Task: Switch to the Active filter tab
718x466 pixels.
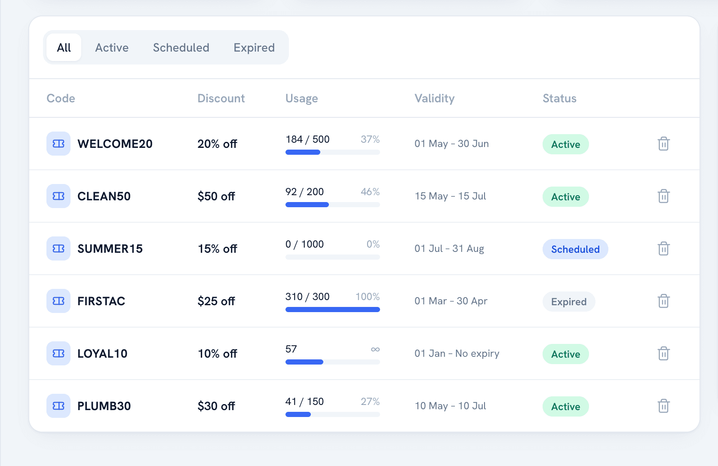Action: pyautogui.click(x=112, y=47)
